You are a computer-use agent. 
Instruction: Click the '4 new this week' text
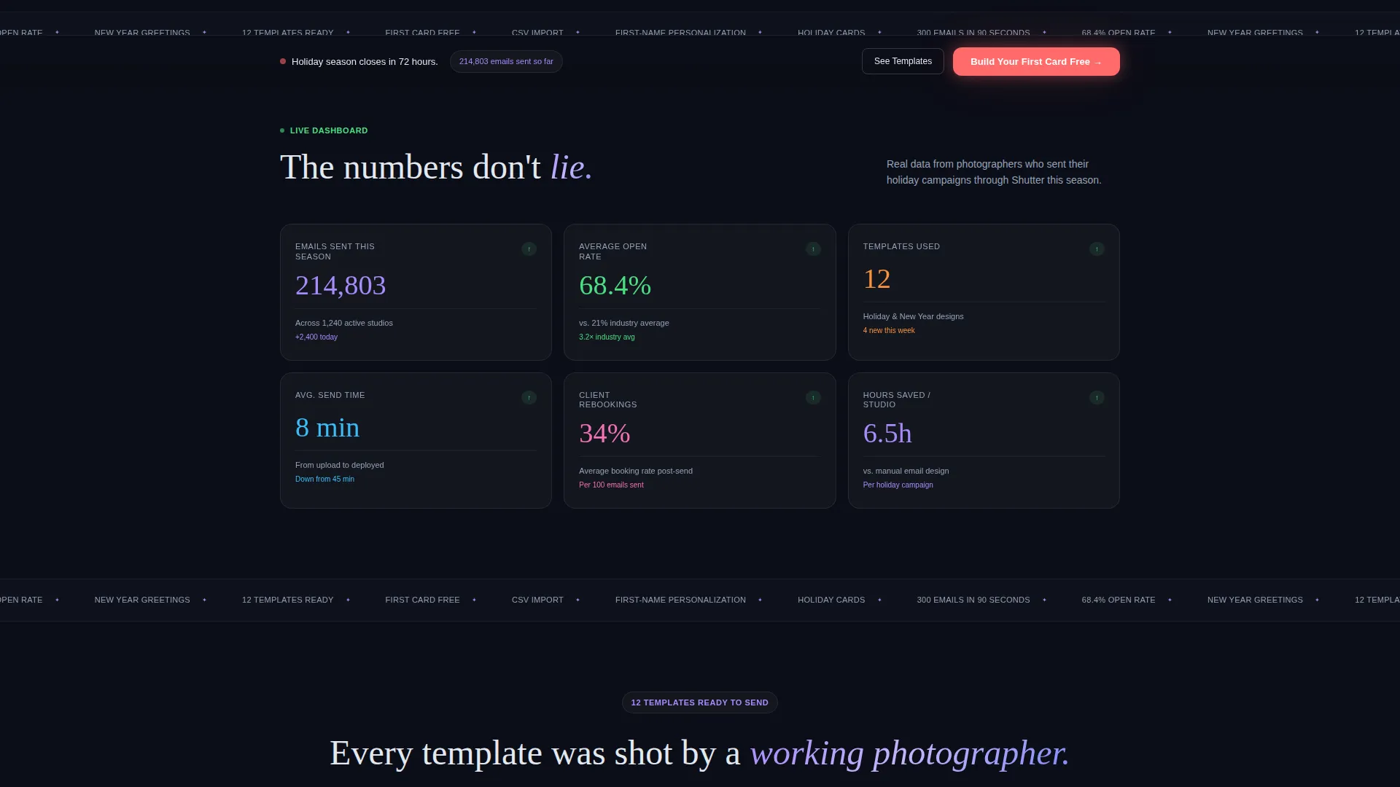[x=889, y=331]
